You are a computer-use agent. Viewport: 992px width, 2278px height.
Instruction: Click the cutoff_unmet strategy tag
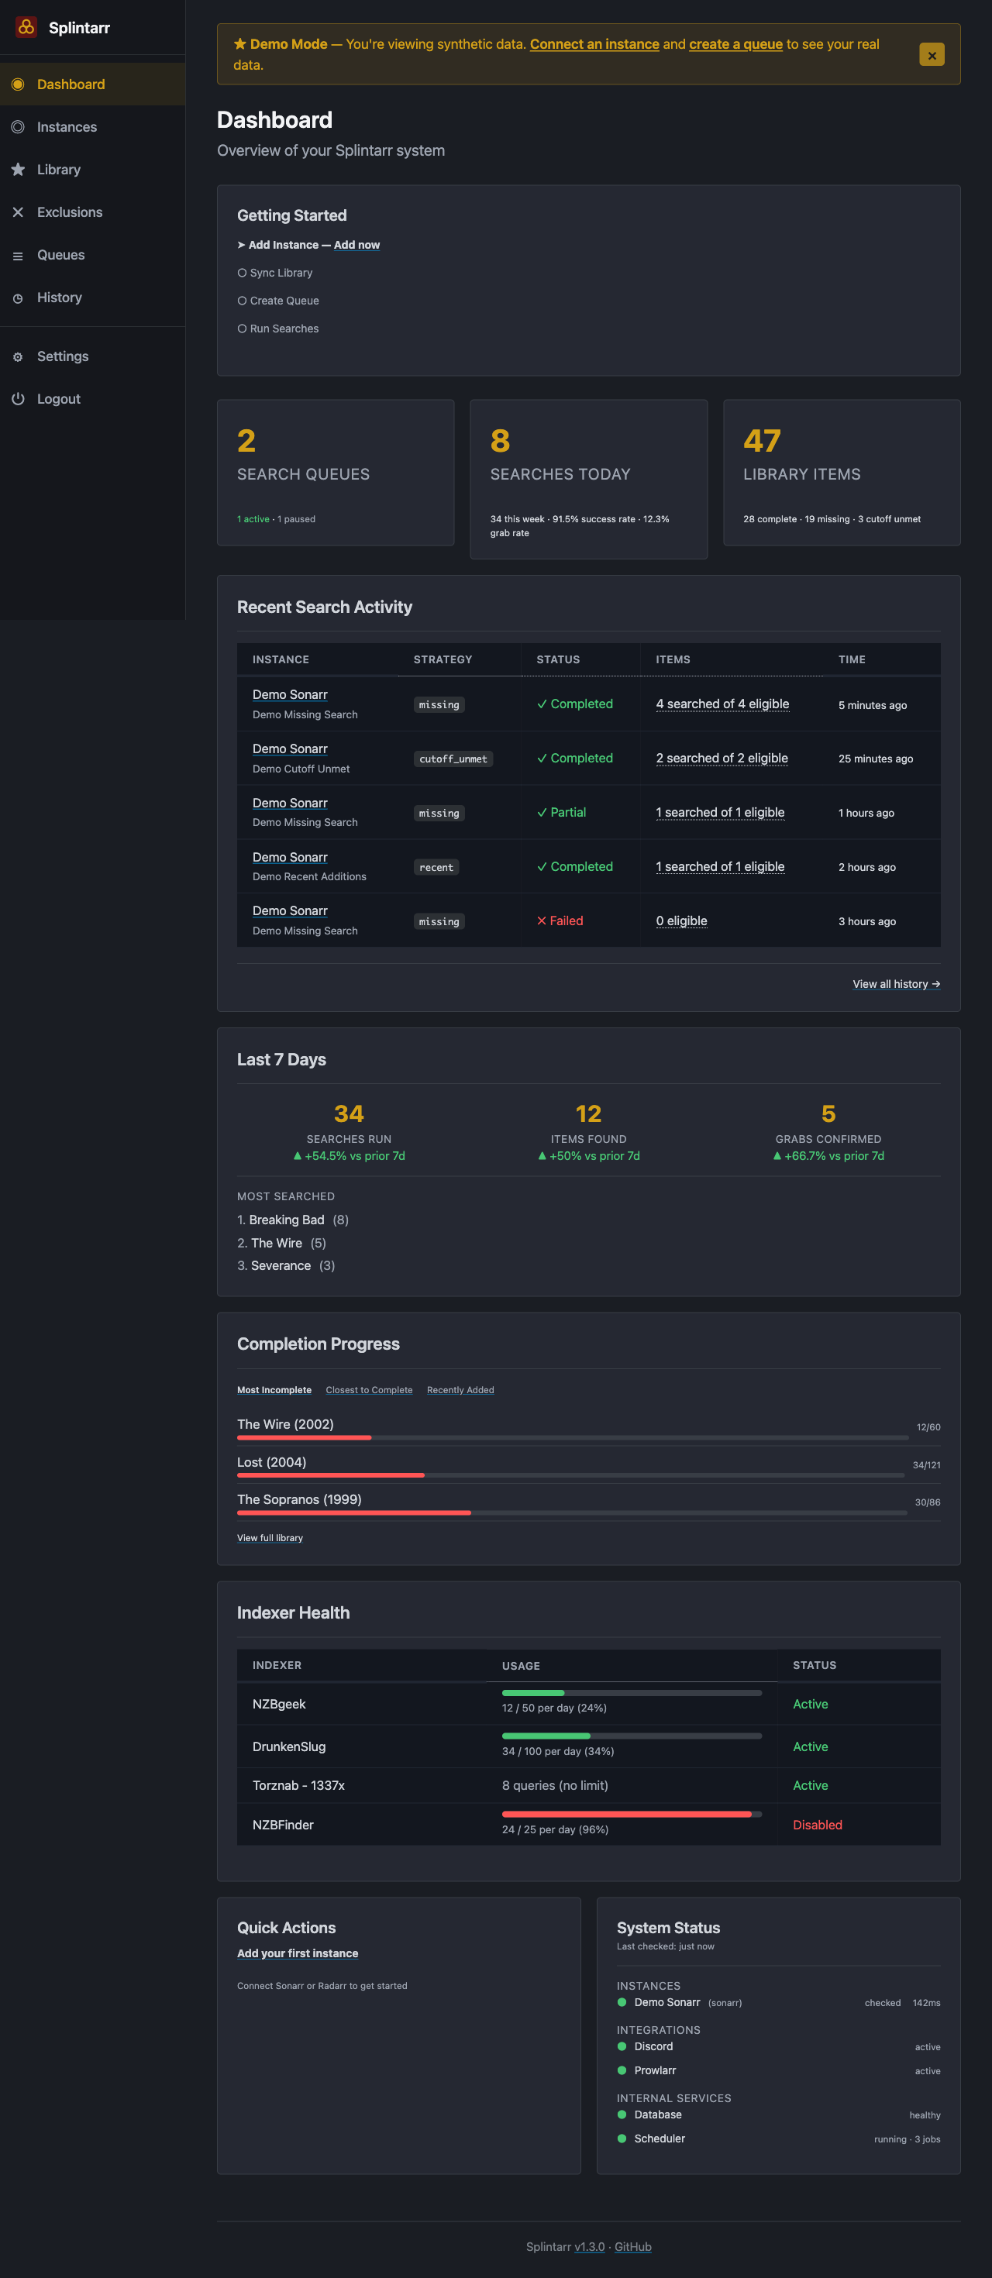pos(453,759)
